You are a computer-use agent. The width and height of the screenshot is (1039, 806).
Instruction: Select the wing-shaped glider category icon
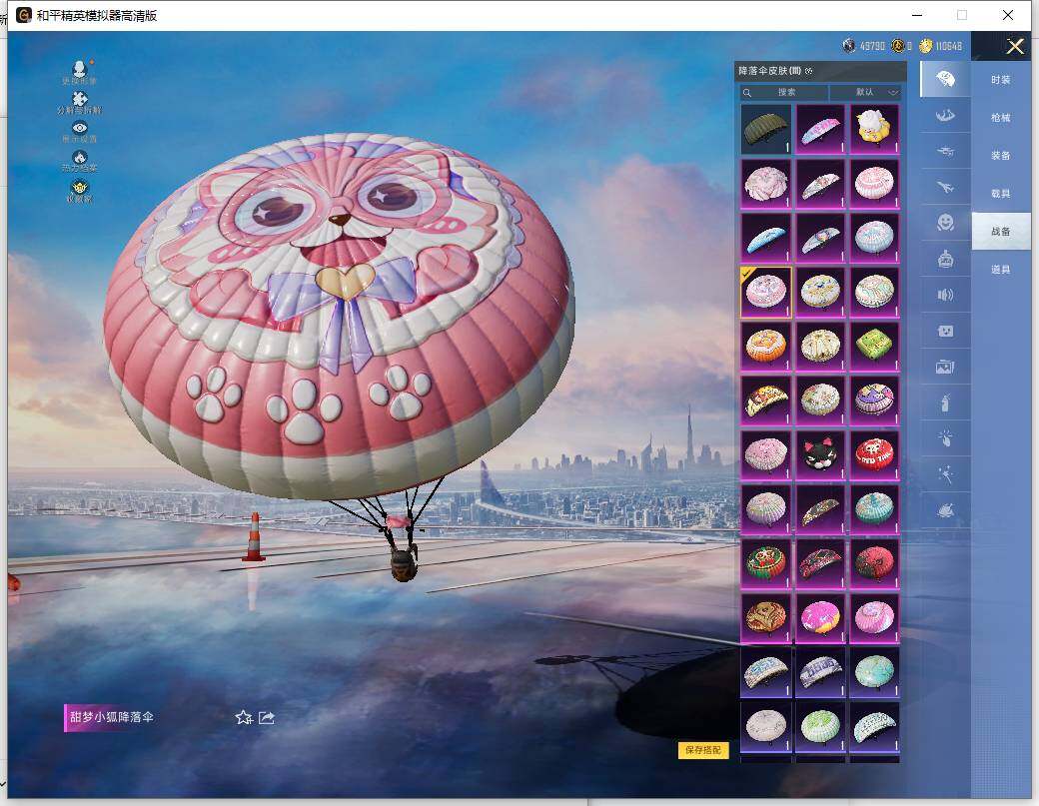(x=945, y=116)
